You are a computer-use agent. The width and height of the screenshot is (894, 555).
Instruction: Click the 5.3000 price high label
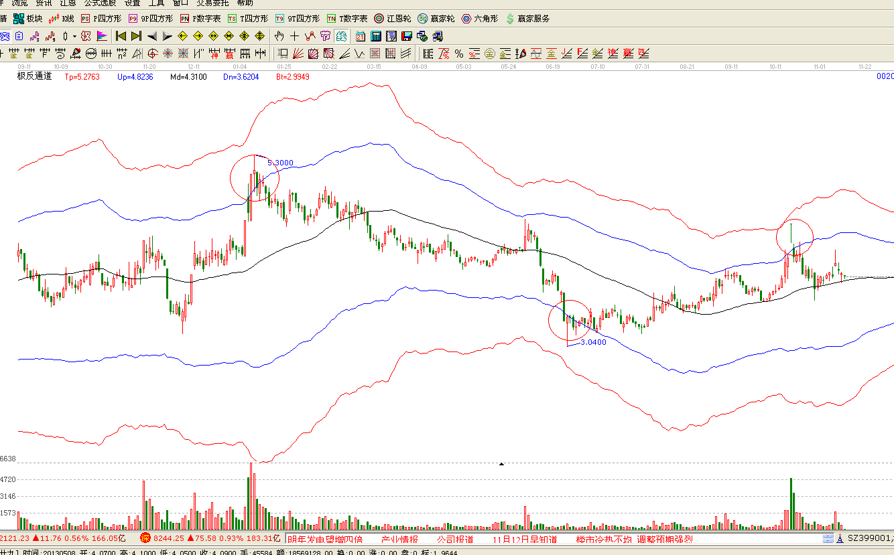[280, 163]
